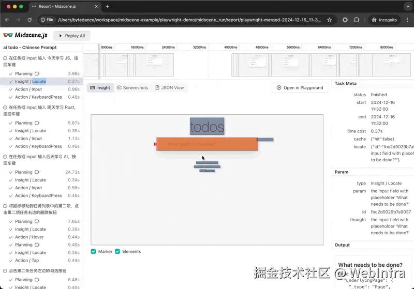Select Insight / Locate step taking 0.34s
The width and height of the screenshot is (414, 289).
point(41,180)
